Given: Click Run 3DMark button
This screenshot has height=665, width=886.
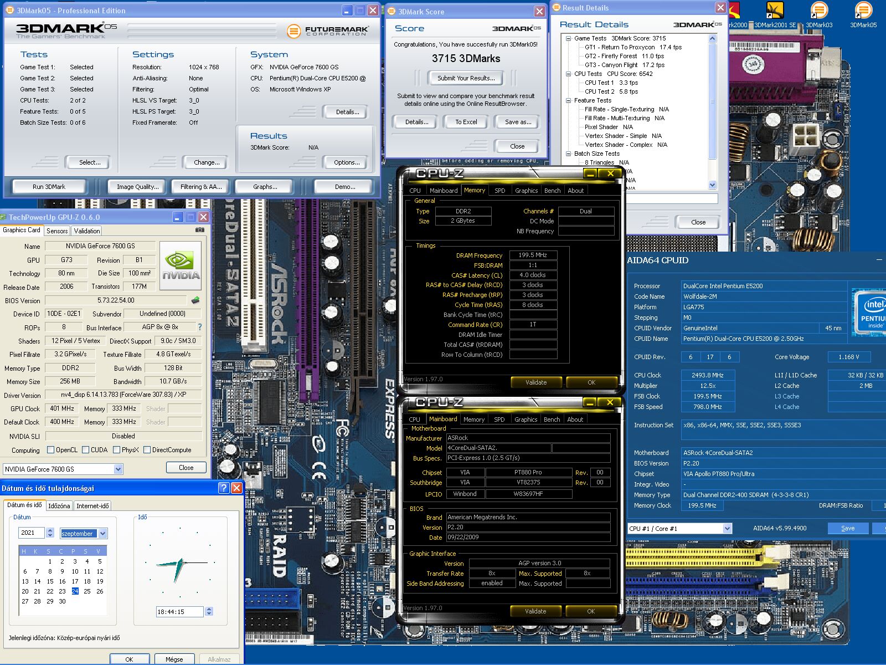Looking at the screenshot, I should click(49, 187).
